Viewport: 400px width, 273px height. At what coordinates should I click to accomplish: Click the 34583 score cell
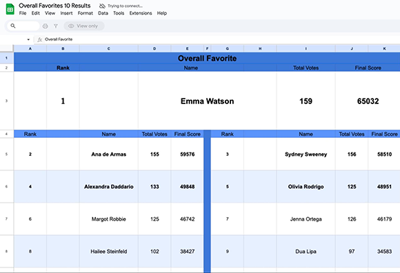[x=384, y=252]
